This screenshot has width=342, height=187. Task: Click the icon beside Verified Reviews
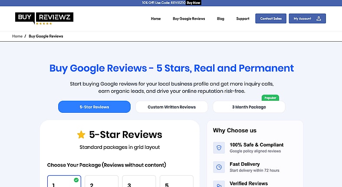219,184
